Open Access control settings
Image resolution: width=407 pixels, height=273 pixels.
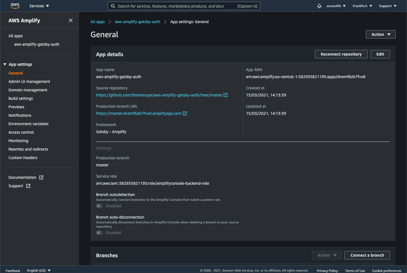click(21, 132)
